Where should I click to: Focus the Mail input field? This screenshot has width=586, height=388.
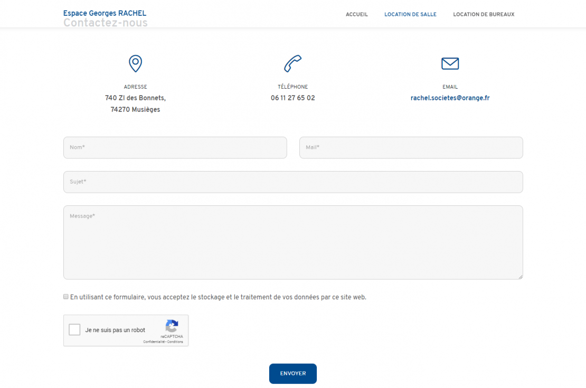[x=411, y=148]
